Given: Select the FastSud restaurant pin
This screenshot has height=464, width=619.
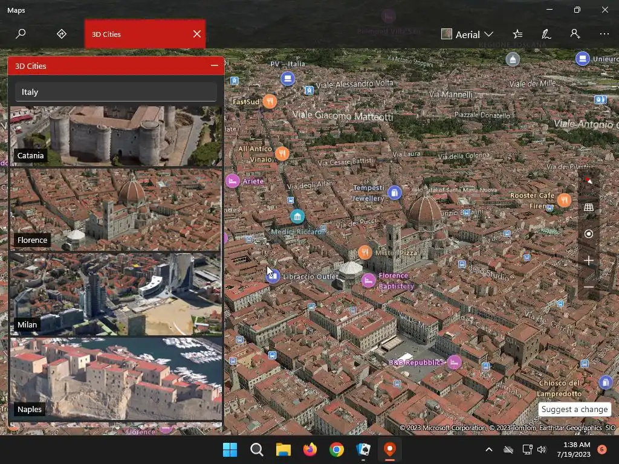Looking at the screenshot, I should [270, 101].
